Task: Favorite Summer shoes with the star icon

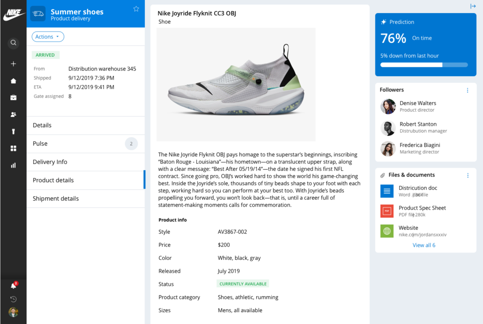Action: pyautogui.click(x=136, y=9)
